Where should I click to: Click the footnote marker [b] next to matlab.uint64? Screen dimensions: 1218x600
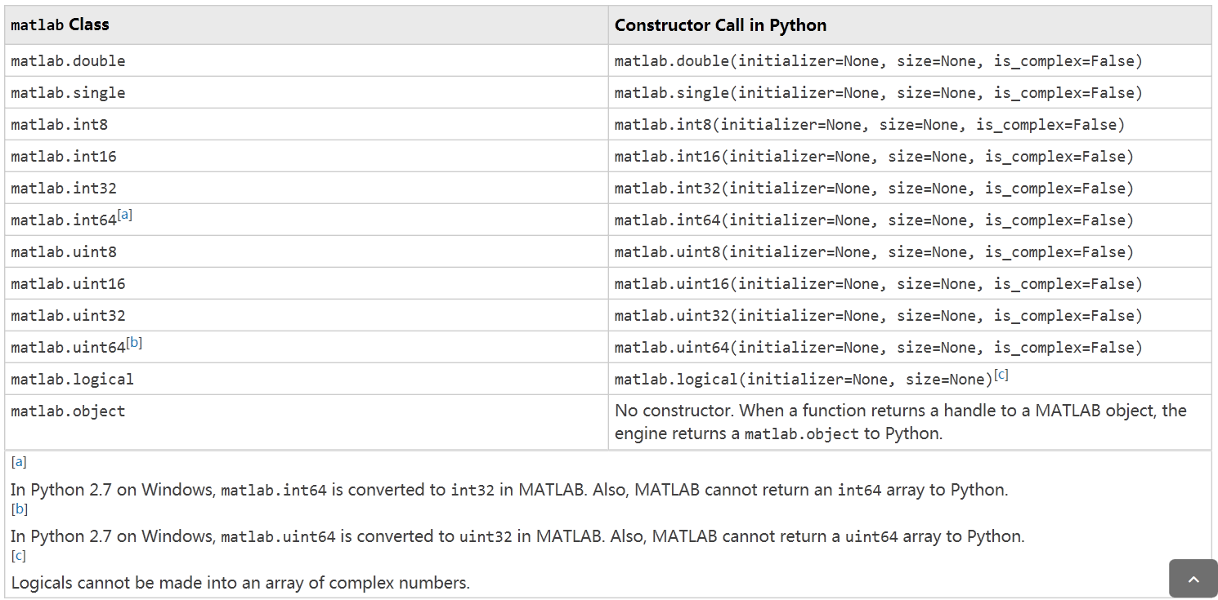coord(134,342)
